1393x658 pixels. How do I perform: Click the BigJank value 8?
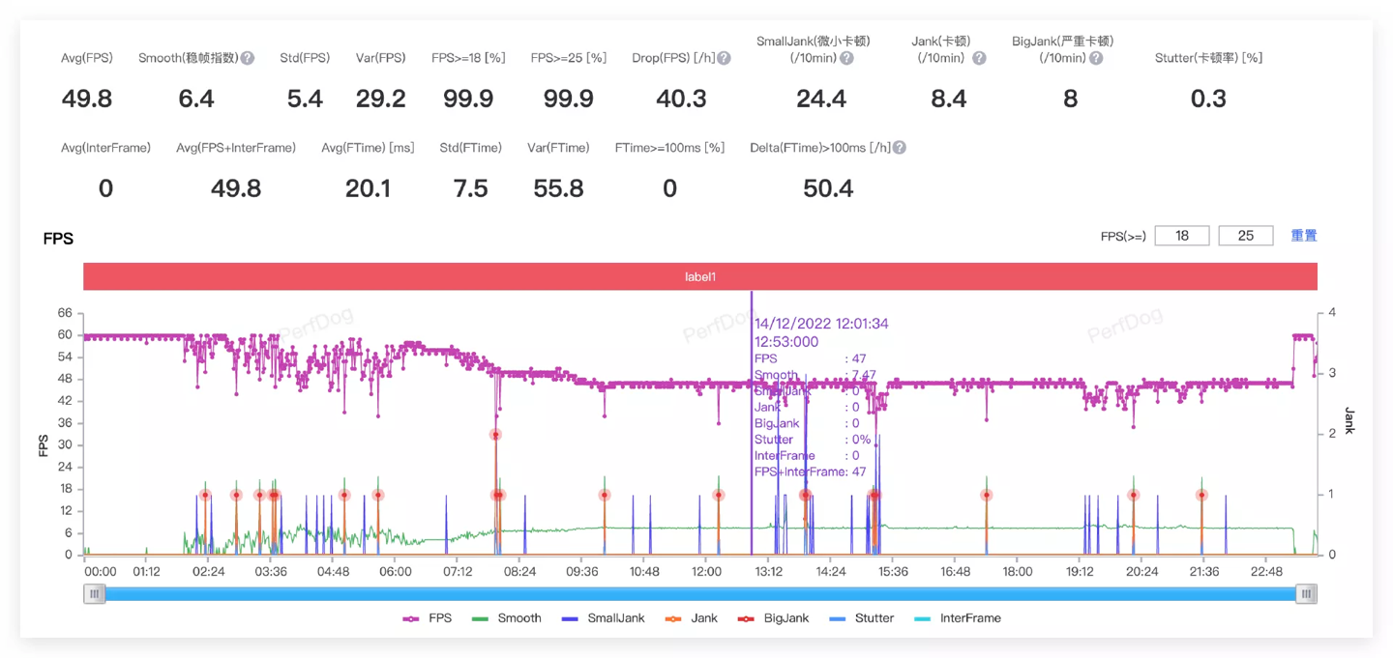pyautogui.click(x=1070, y=99)
